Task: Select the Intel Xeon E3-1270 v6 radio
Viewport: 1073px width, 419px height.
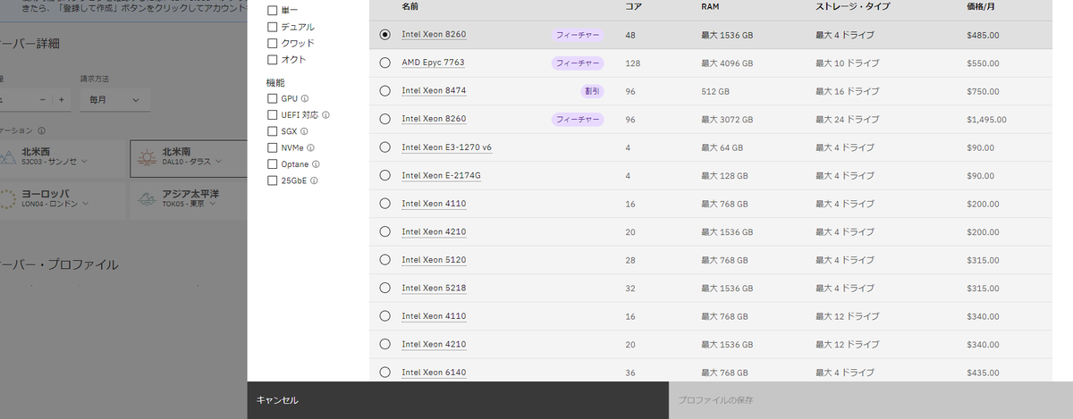Action: coord(384,147)
